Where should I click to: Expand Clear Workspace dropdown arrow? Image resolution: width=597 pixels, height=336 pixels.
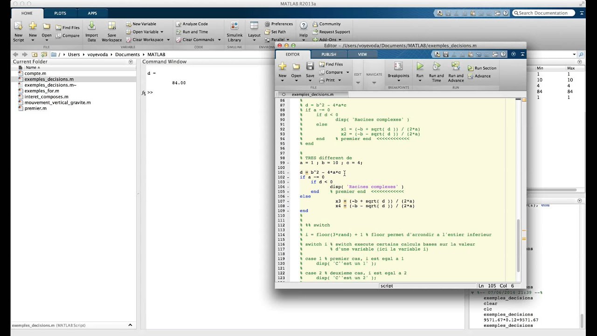tap(167, 40)
